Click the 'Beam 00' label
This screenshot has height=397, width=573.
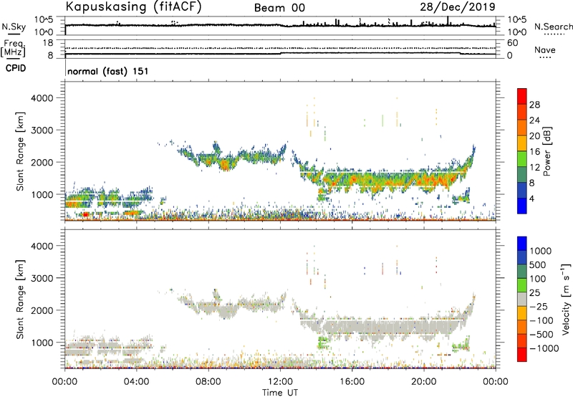pyautogui.click(x=279, y=8)
